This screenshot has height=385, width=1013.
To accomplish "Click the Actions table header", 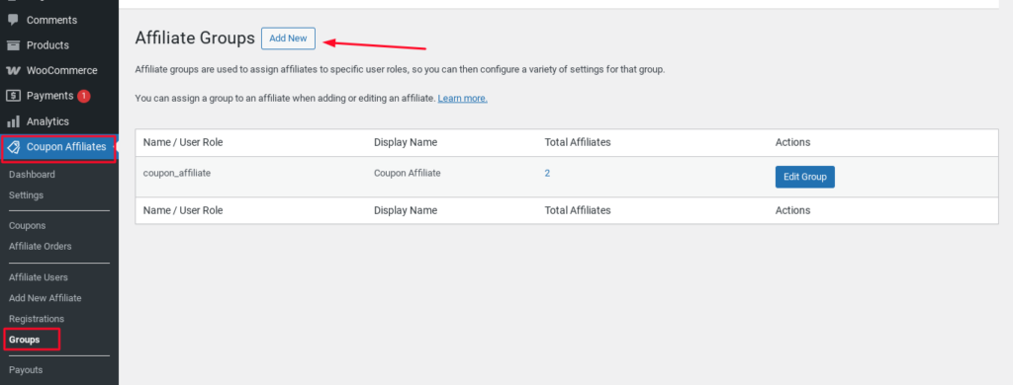I will (x=792, y=142).
